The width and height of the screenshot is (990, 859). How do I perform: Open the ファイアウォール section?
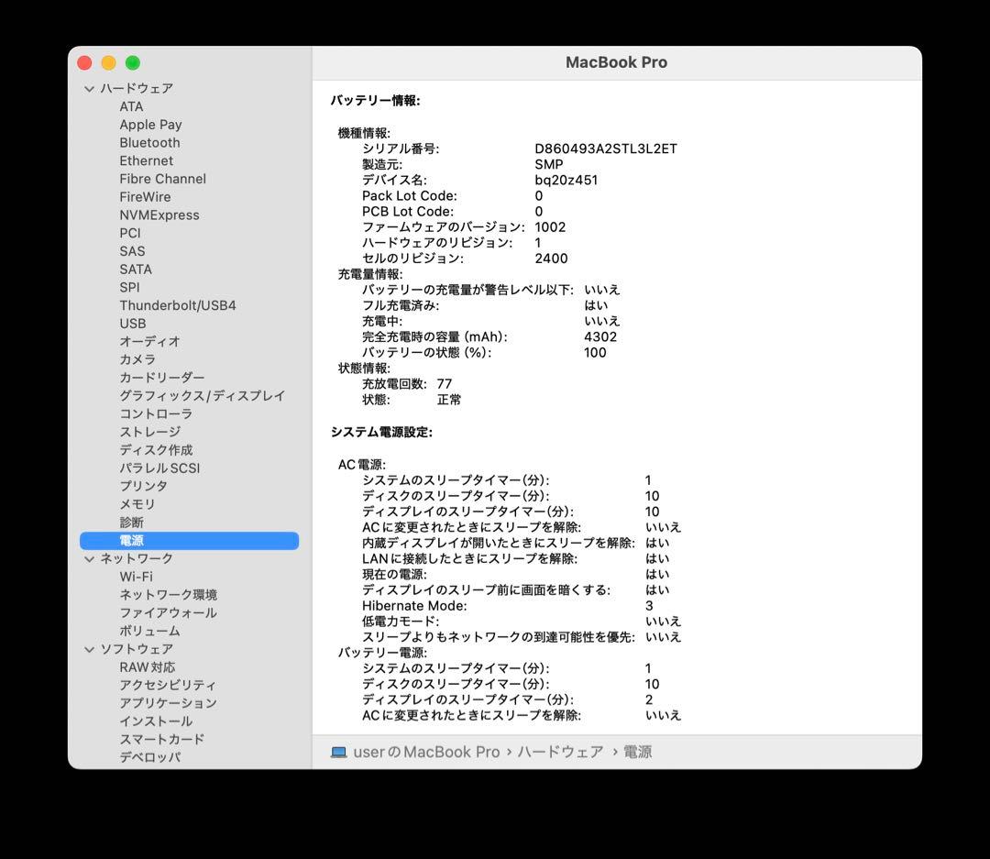point(169,612)
